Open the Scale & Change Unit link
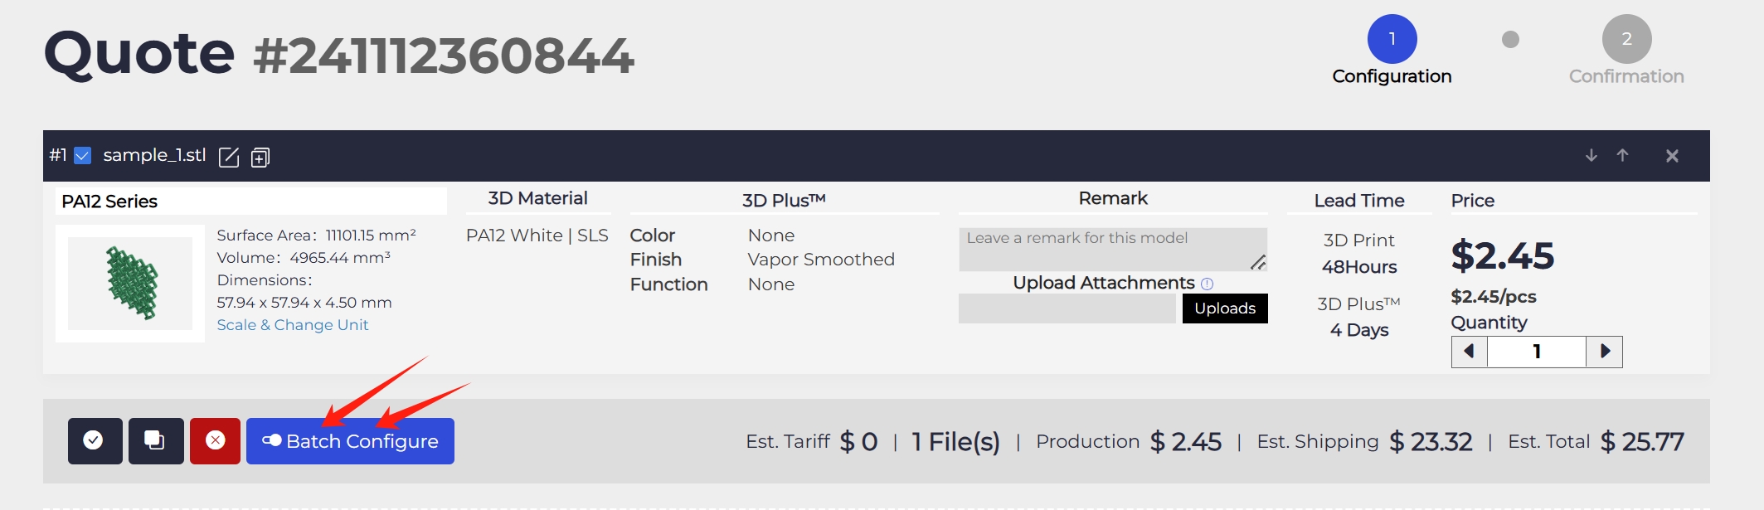 292,325
